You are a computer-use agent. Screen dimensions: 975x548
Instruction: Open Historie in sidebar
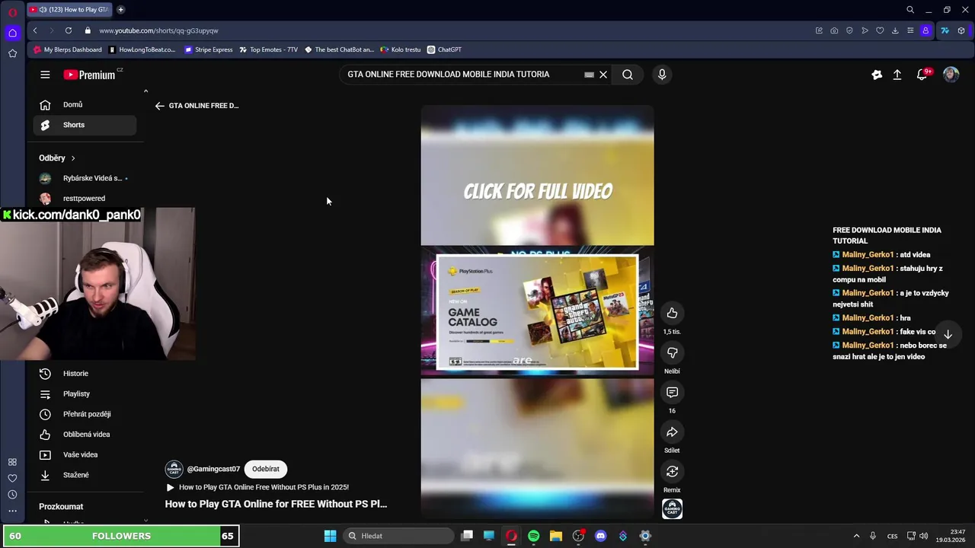pyautogui.click(x=85, y=374)
